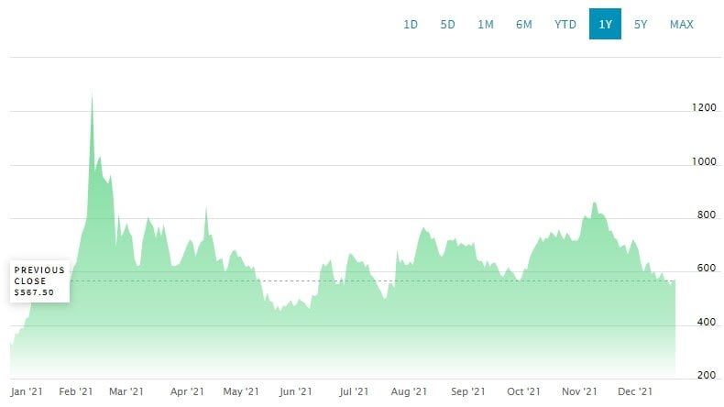Choose the 6M time range
Image resolution: width=724 pixels, height=407 pixels.
(524, 25)
